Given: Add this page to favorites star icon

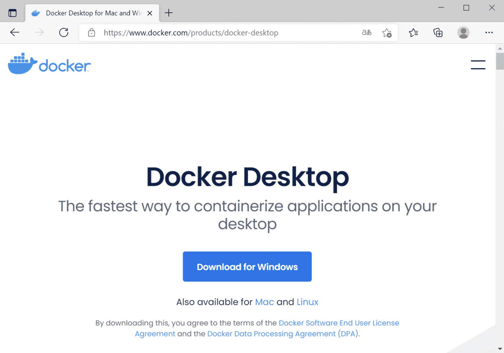Looking at the screenshot, I should click(387, 33).
